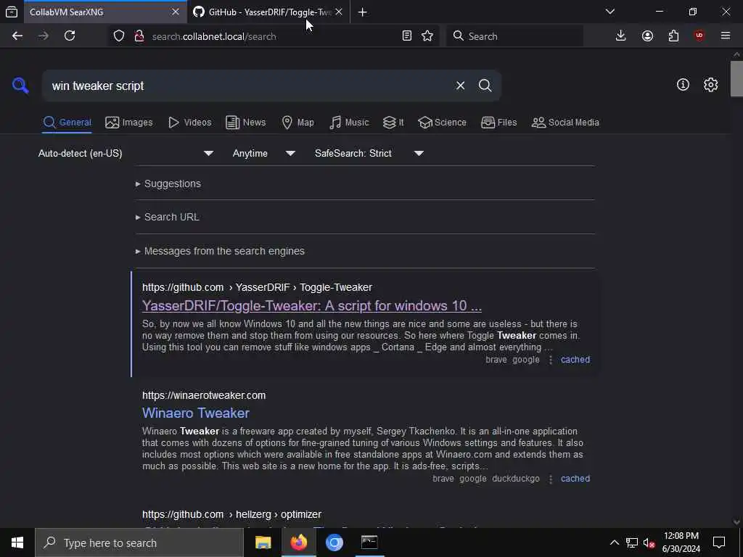Open cached copy of Winaero result
The height and width of the screenshot is (557, 743).
click(x=575, y=479)
